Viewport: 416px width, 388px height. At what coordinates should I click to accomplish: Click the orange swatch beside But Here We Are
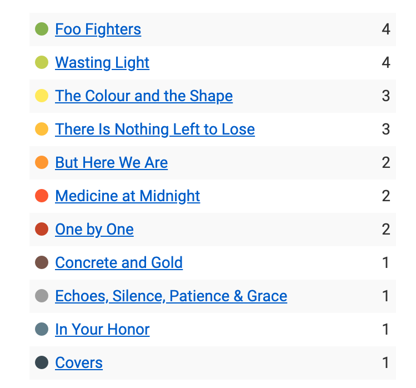click(42, 162)
